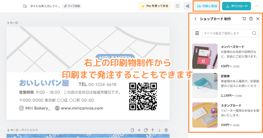Add page with the plus icon
Screen dimensions: 263x138
139,130
